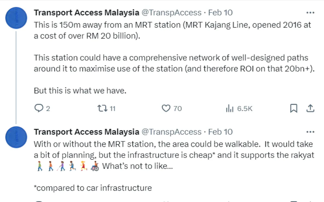Screen dimensions: 324x202
Task: Like the first tweet with the heart icon
Action: tap(166, 108)
